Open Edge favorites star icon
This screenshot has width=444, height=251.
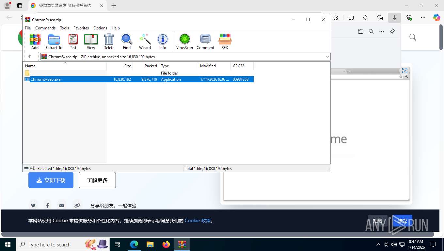click(366, 18)
